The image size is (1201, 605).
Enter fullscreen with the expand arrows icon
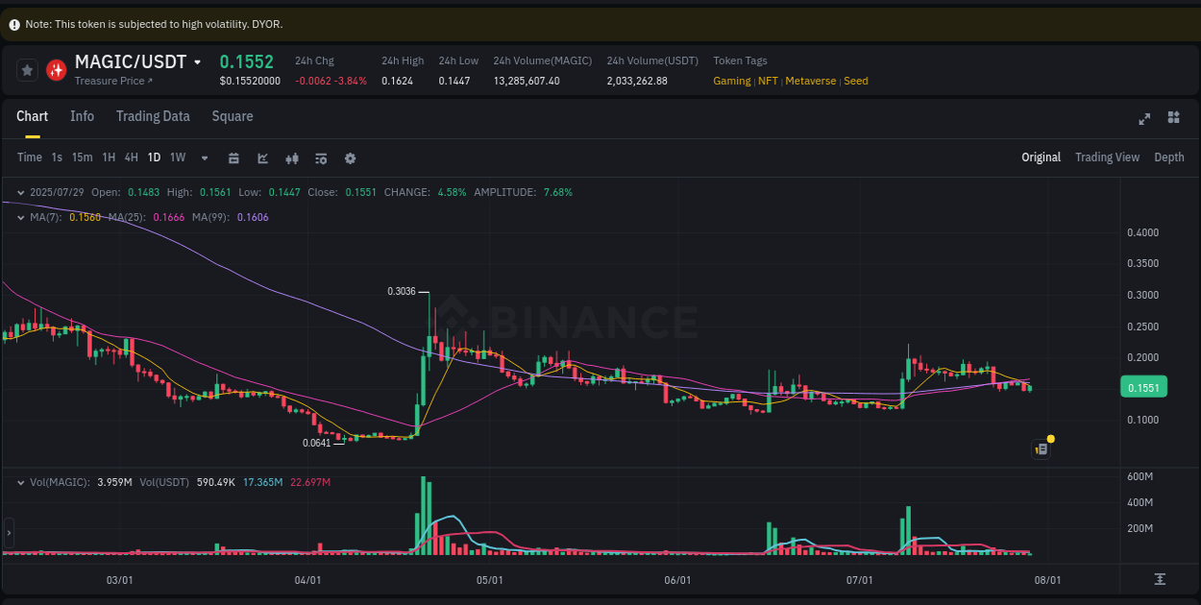(1144, 119)
